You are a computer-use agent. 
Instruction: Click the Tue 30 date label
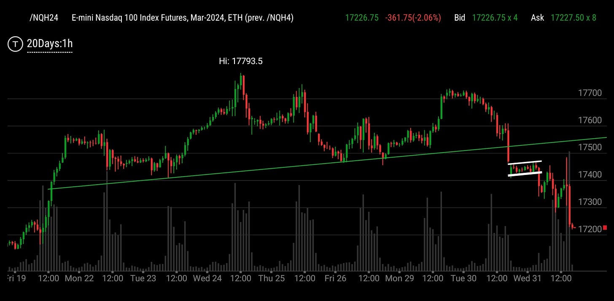point(463,279)
